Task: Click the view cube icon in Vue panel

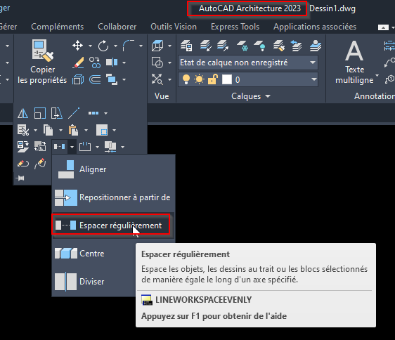Action: tap(157, 46)
